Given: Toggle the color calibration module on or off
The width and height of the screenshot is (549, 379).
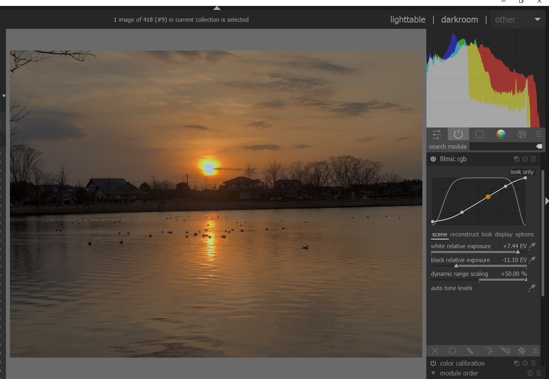Looking at the screenshot, I should click(433, 363).
